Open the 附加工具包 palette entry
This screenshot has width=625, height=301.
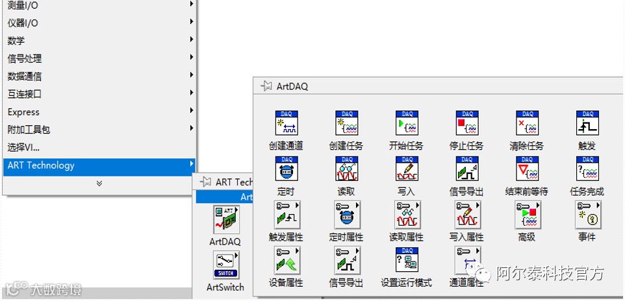point(99,129)
